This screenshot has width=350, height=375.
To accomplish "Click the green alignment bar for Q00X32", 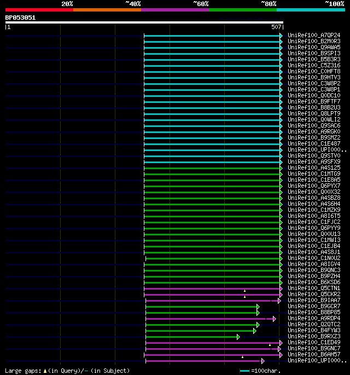I will tap(212, 192).
